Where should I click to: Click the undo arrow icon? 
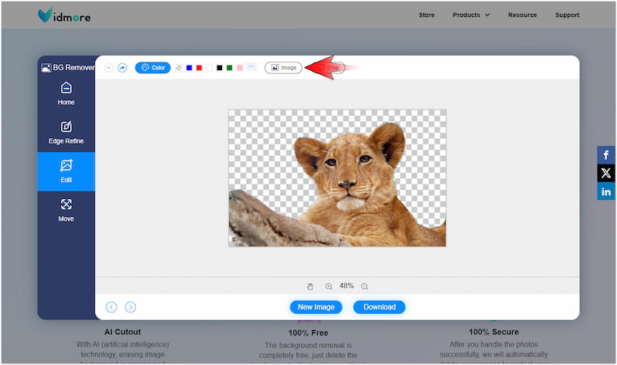pyautogui.click(x=109, y=68)
